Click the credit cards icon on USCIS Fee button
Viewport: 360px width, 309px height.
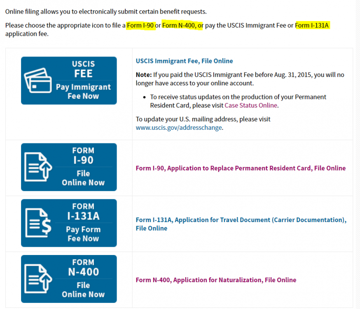pyautogui.click(x=38, y=80)
